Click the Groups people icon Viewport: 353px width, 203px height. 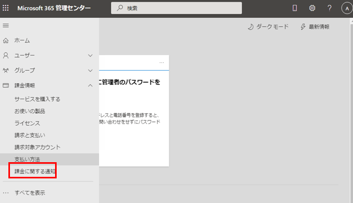coord(6,70)
